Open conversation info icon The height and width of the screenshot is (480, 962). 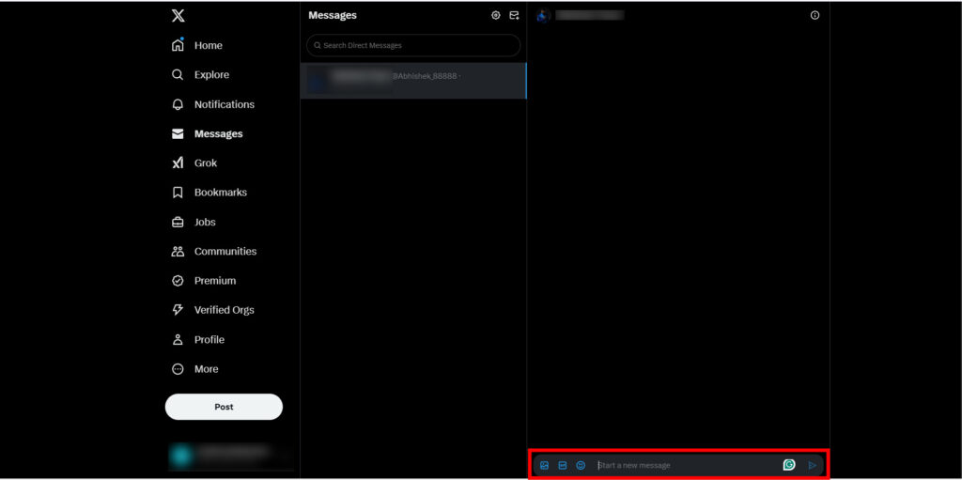(x=815, y=15)
